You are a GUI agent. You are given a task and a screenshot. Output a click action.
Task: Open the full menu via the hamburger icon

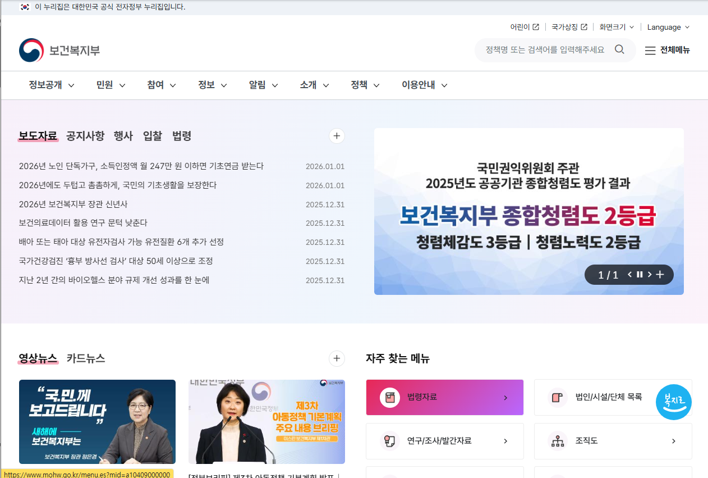coord(650,51)
